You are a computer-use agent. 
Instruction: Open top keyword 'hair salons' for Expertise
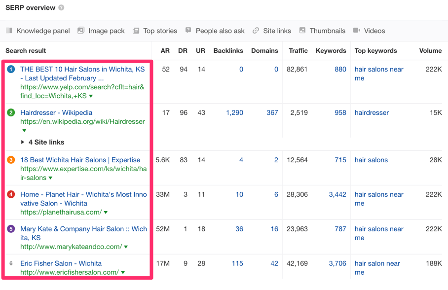(x=371, y=160)
